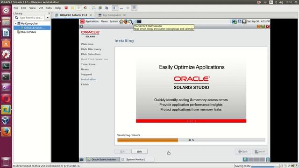Collapse the My Computer tree node
This screenshot has height=168, width=299.
(x=15, y=23)
